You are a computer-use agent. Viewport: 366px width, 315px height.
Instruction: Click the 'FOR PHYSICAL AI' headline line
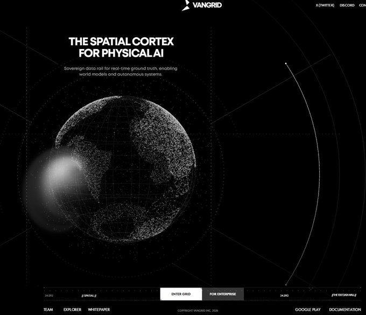click(121, 53)
